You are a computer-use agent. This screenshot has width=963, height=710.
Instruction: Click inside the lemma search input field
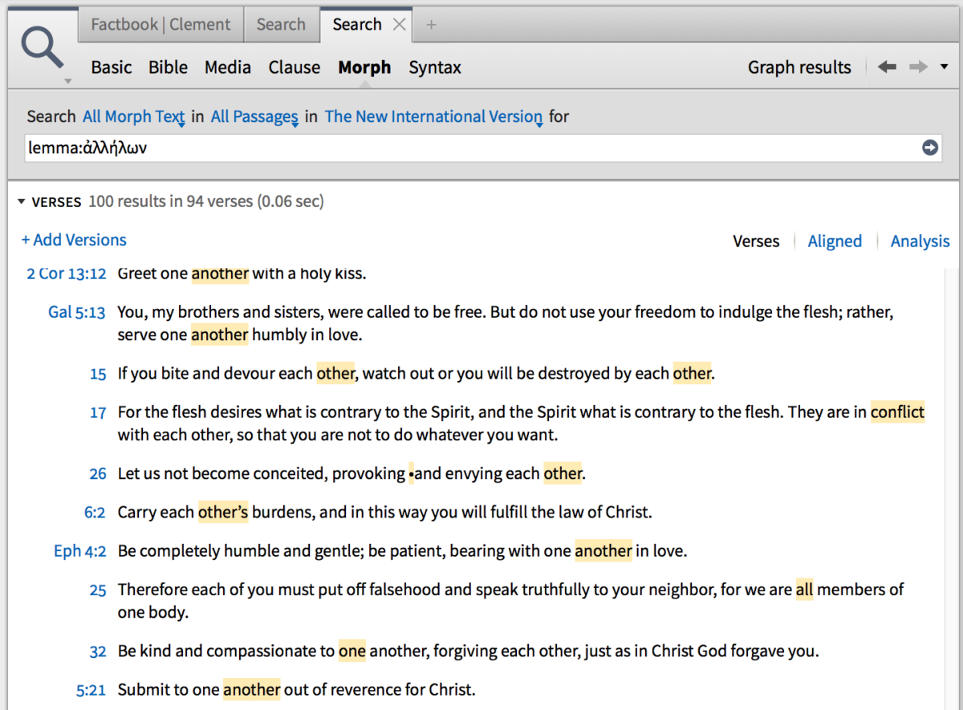click(321, 148)
